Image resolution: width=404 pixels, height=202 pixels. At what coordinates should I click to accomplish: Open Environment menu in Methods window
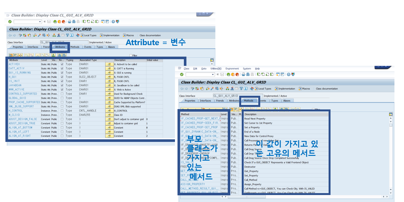click(232, 68)
